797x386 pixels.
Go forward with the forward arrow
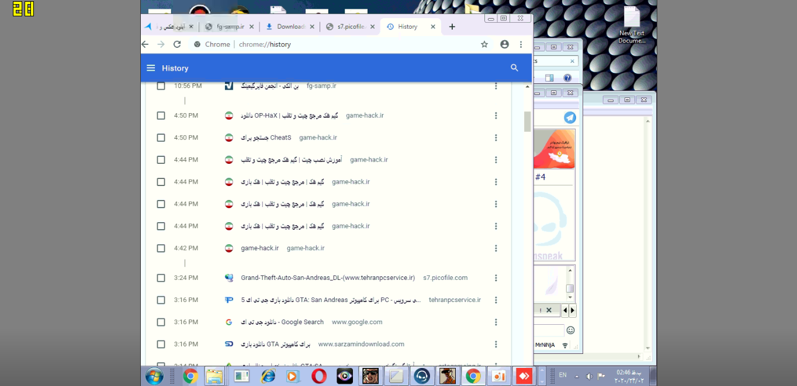point(161,44)
